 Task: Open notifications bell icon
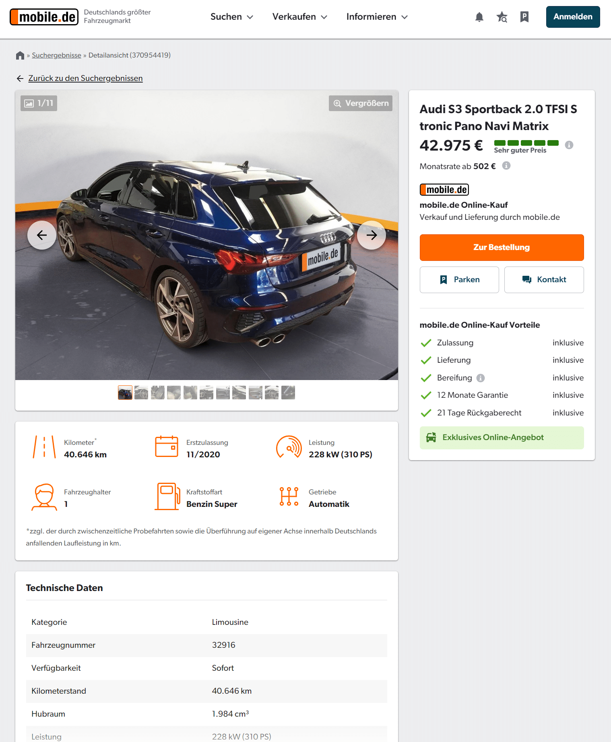point(479,17)
